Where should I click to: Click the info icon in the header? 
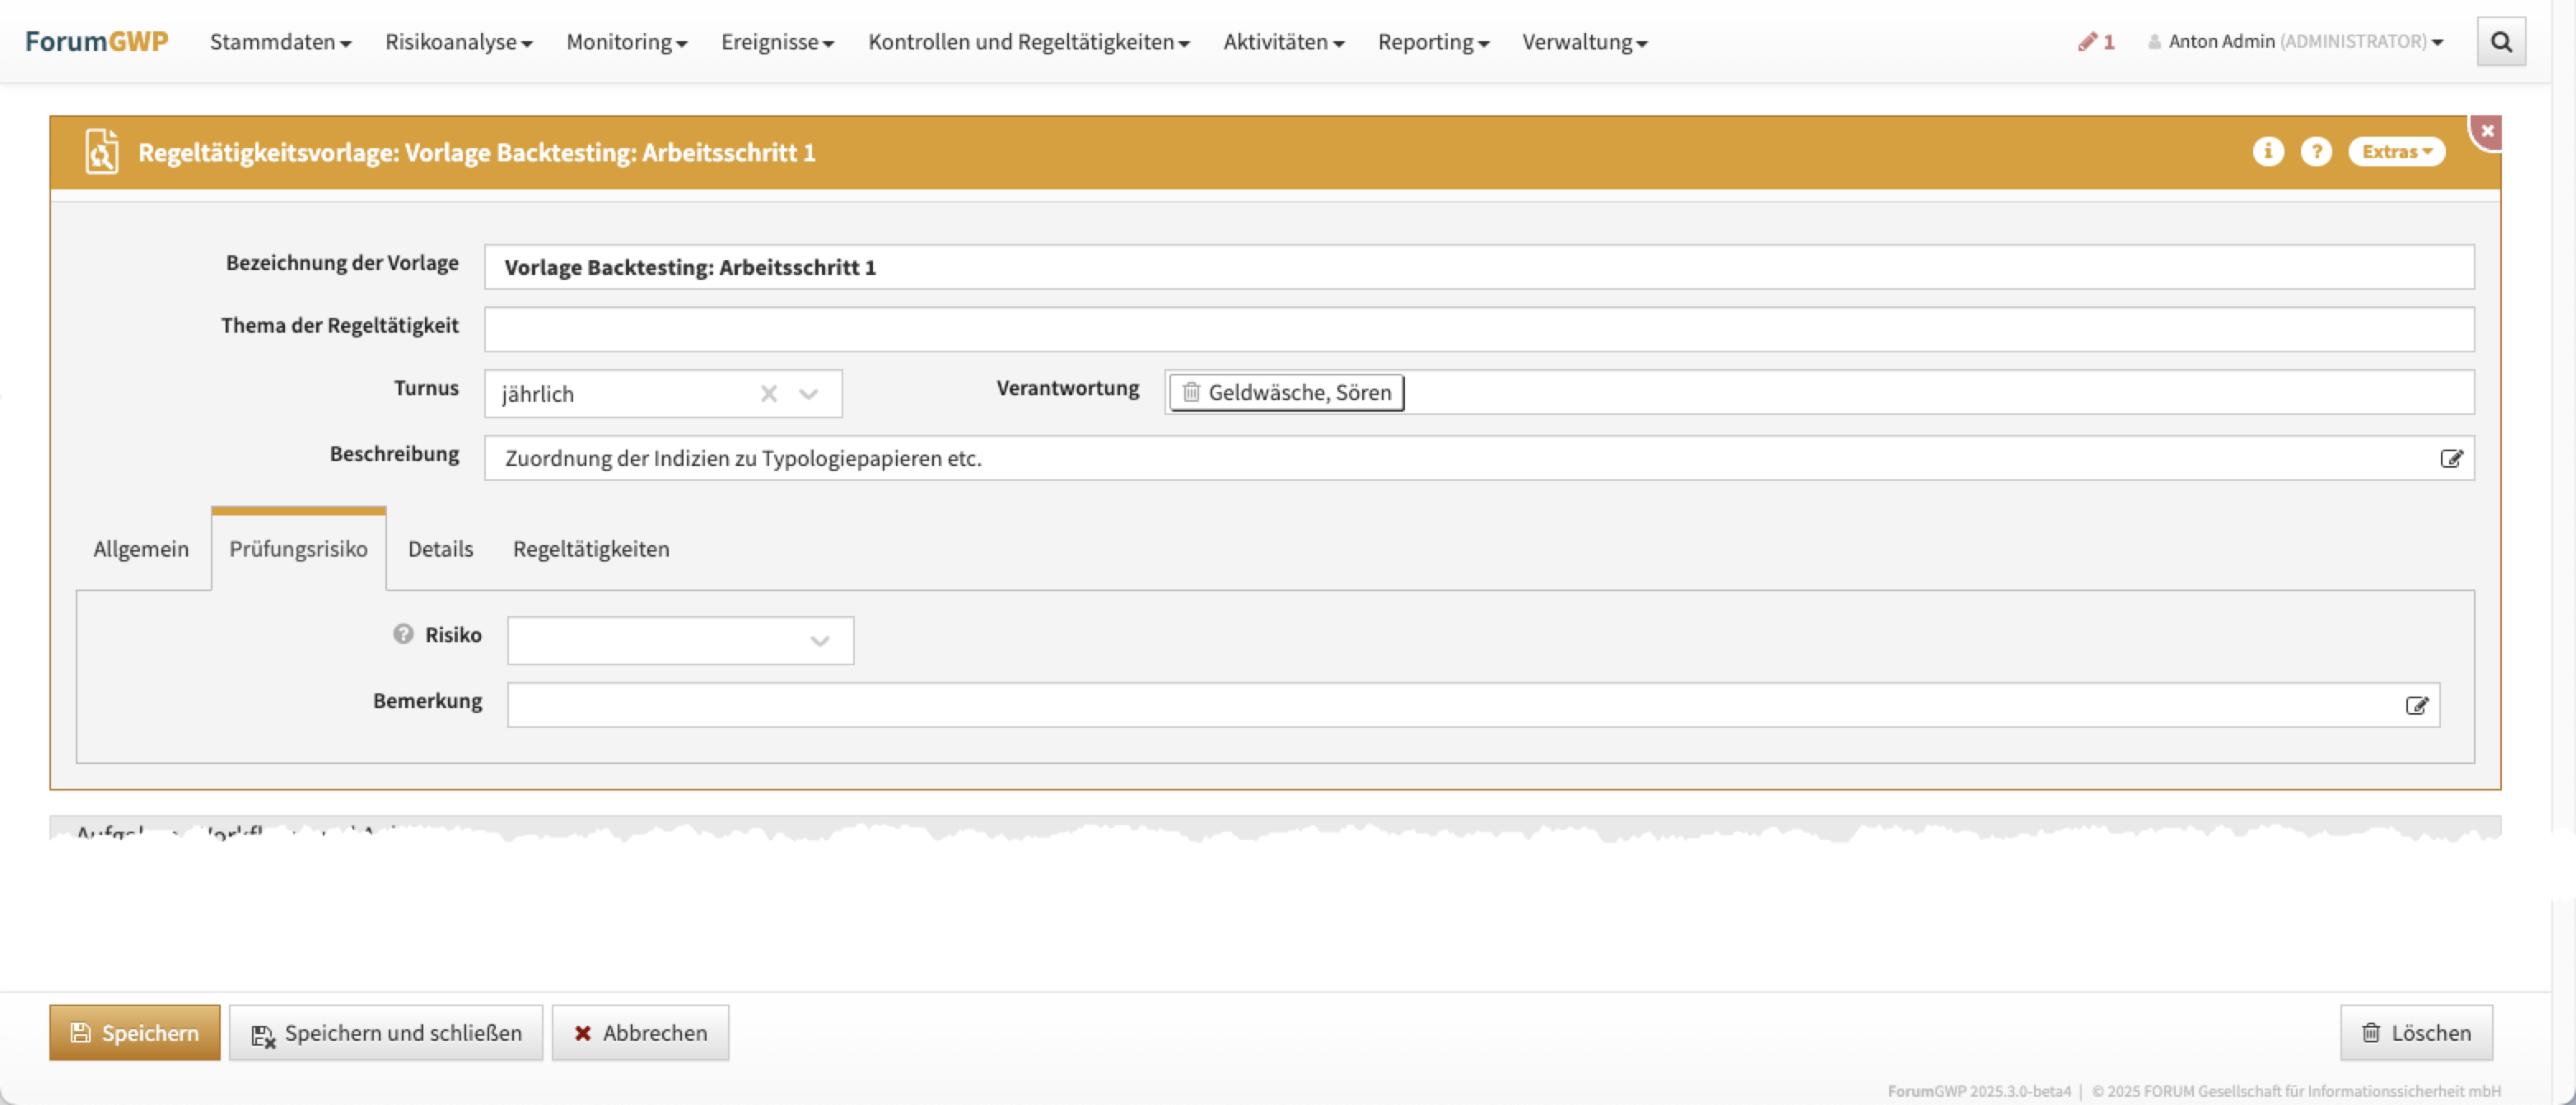2267,151
